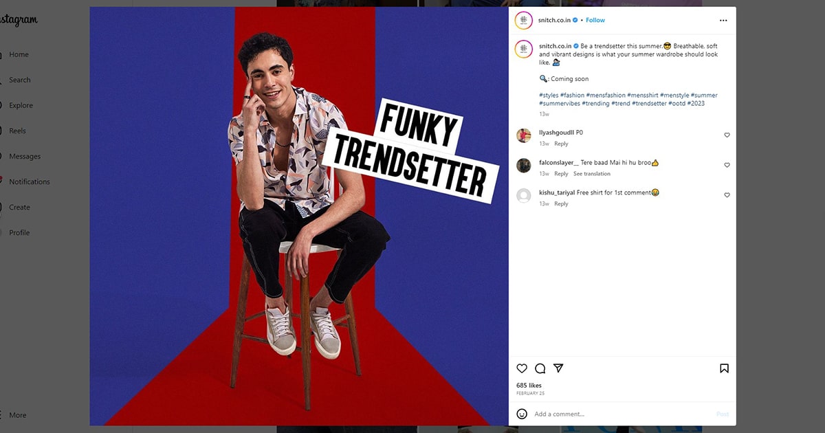This screenshot has width=825, height=433.
Task: Show translation of falconslayer__'s comment
Action: (592, 174)
